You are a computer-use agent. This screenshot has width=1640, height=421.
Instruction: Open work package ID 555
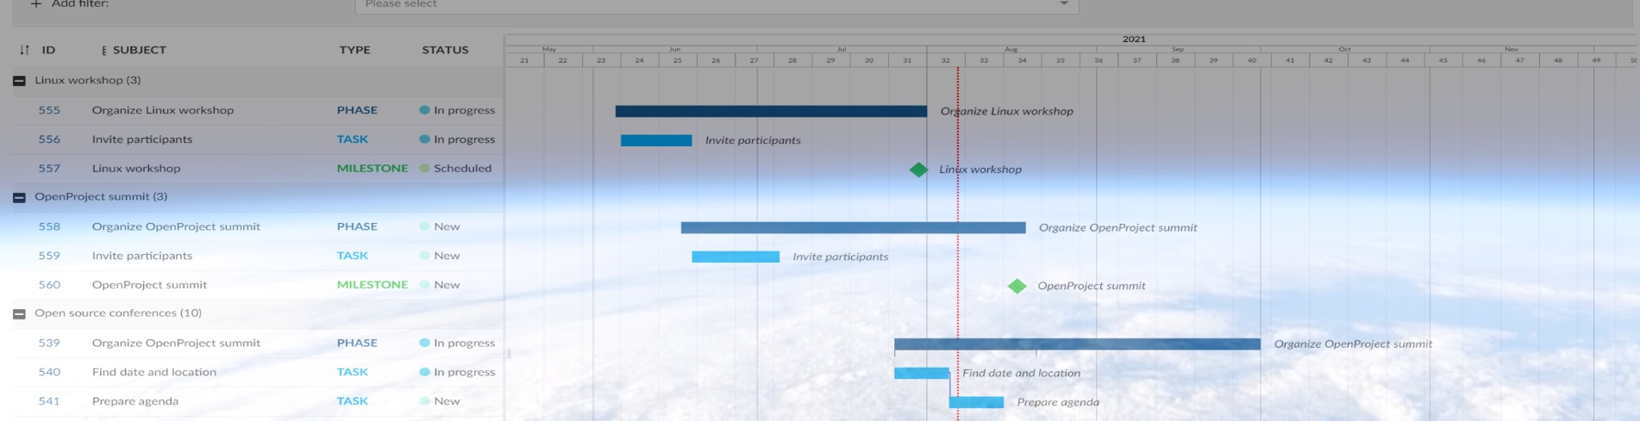point(49,110)
